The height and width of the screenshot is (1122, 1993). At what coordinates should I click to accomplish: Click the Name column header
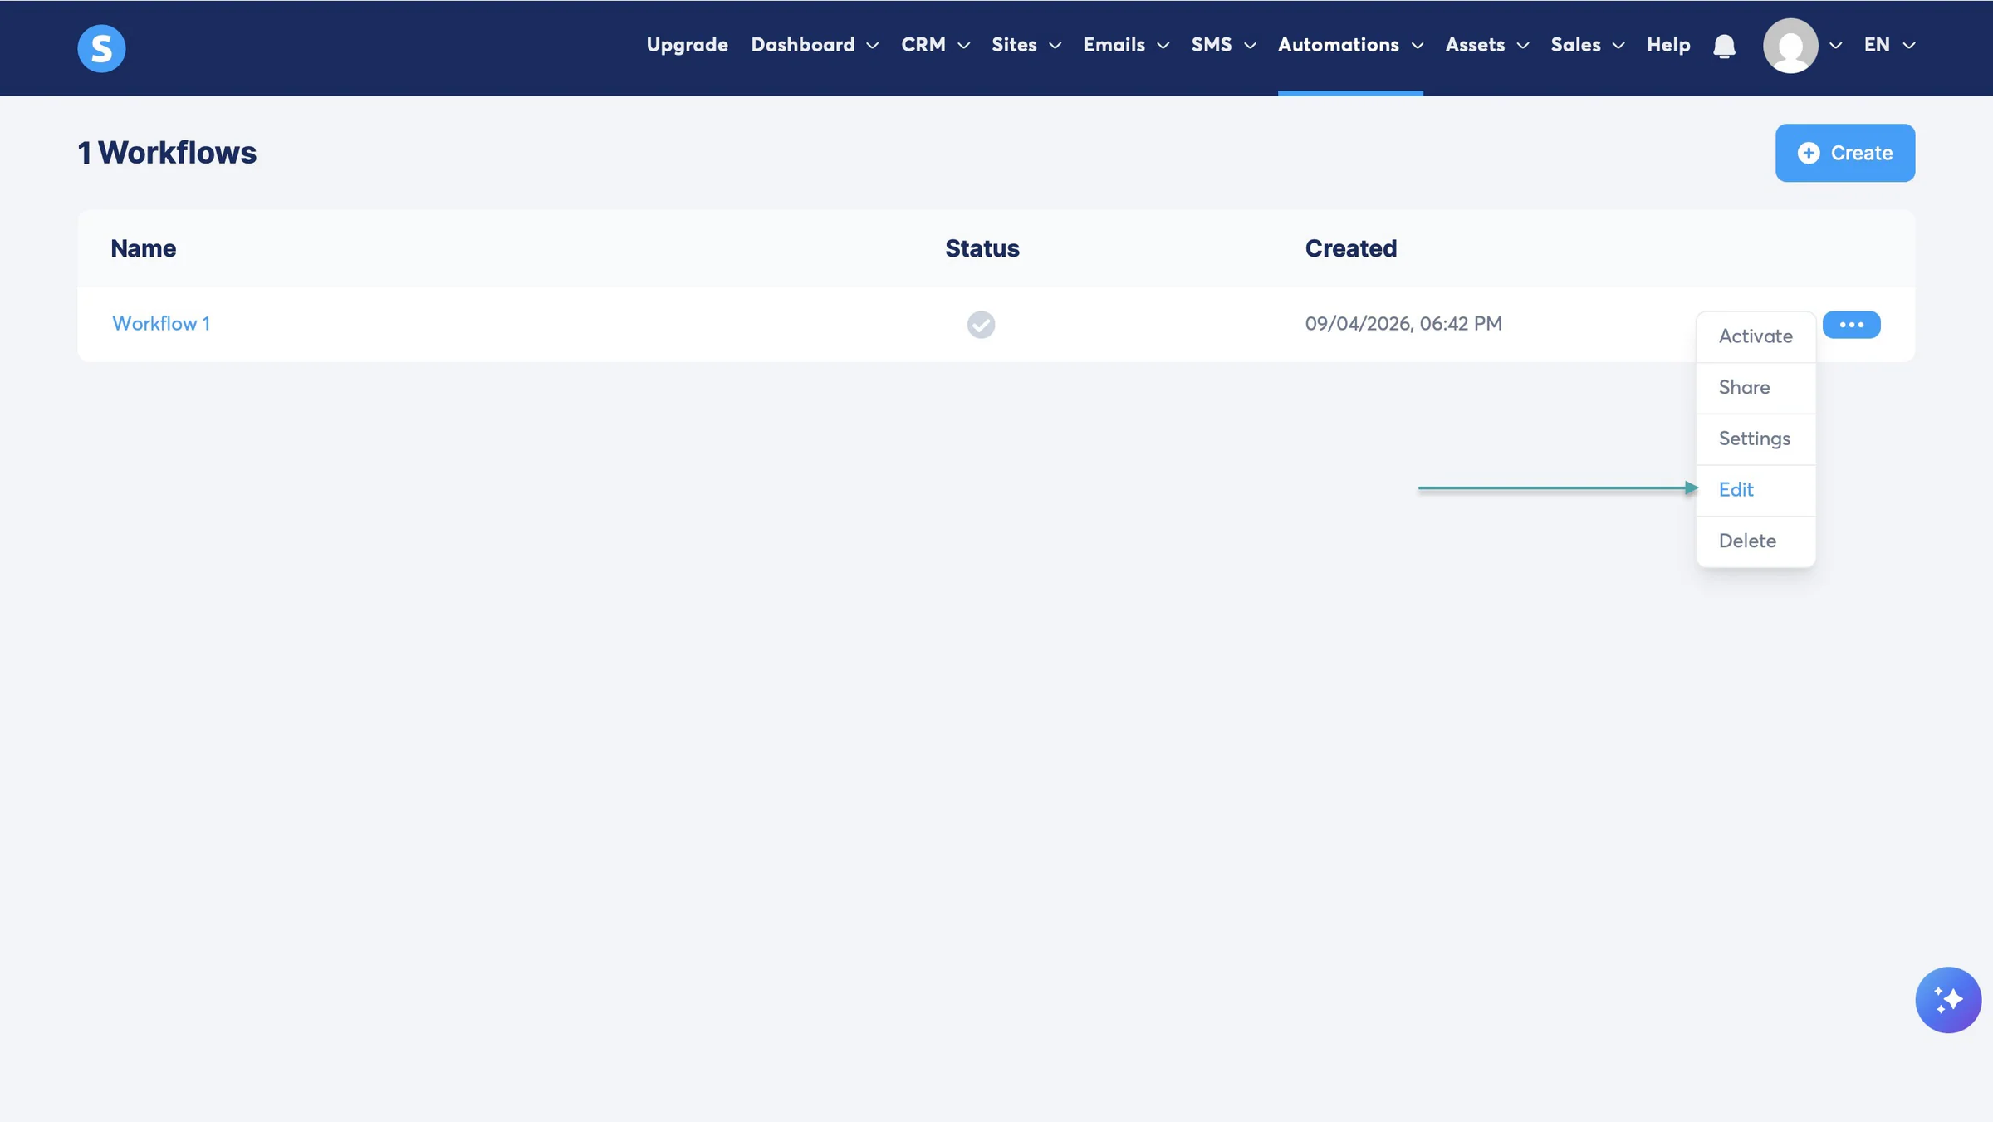(143, 248)
